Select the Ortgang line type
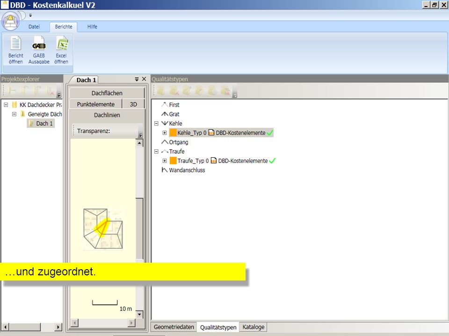The width and height of the screenshot is (449, 336). click(179, 142)
